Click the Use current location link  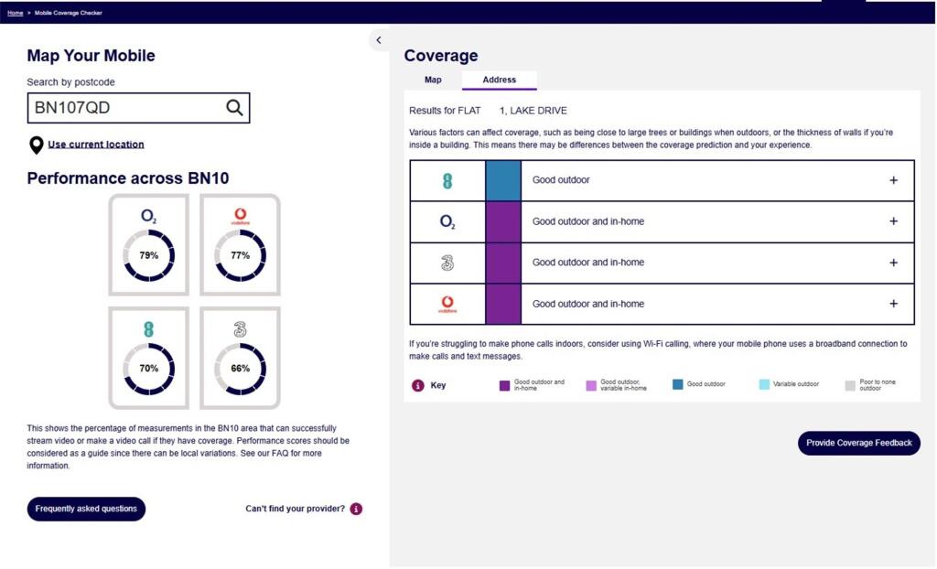tap(95, 145)
